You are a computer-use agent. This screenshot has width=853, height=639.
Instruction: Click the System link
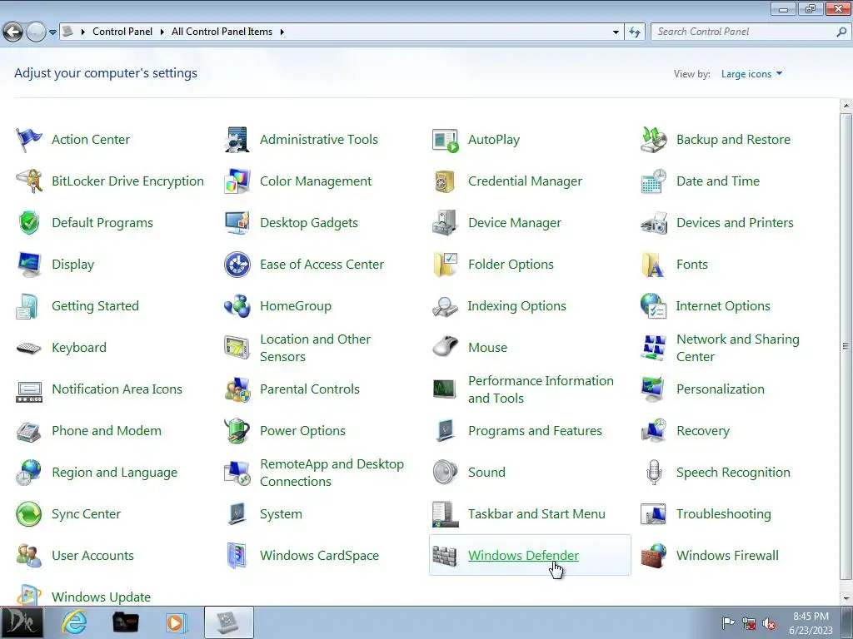pyautogui.click(x=281, y=514)
